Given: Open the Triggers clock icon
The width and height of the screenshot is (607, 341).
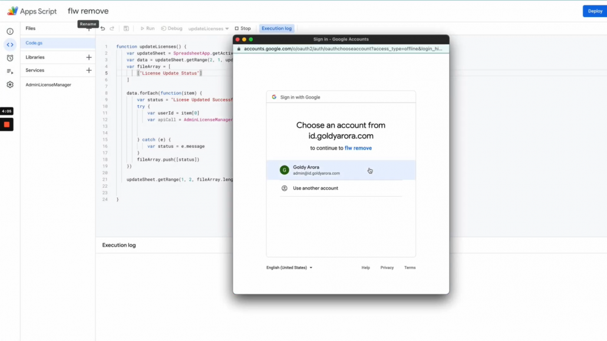Looking at the screenshot, I should click(x=10, y=58).
